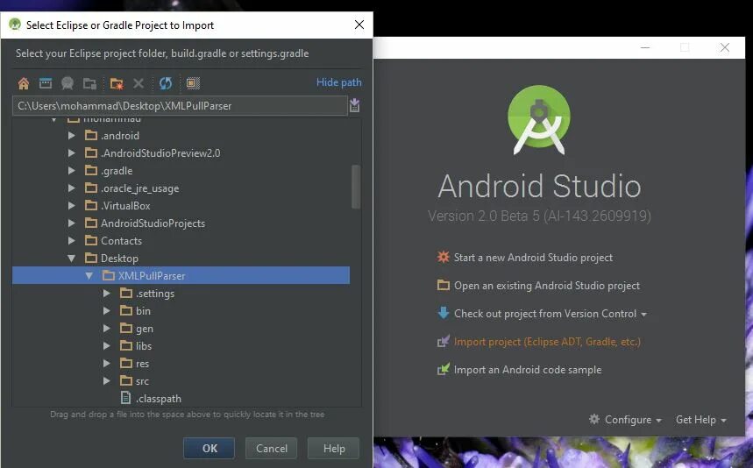Check out project from Version Control
This screenshot has width=753, height=468.
click(545, 314)
